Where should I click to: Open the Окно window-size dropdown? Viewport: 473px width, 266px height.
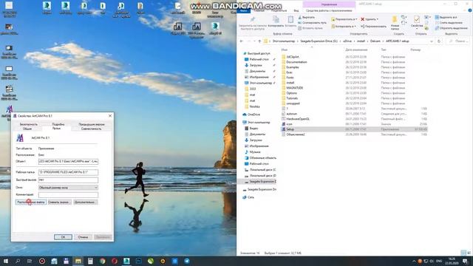click(68, 188)
